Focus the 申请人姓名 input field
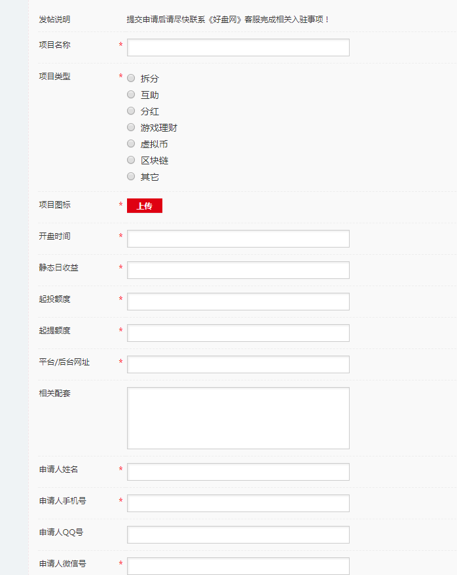The image size is (457, 575). [x=238, y=472]
